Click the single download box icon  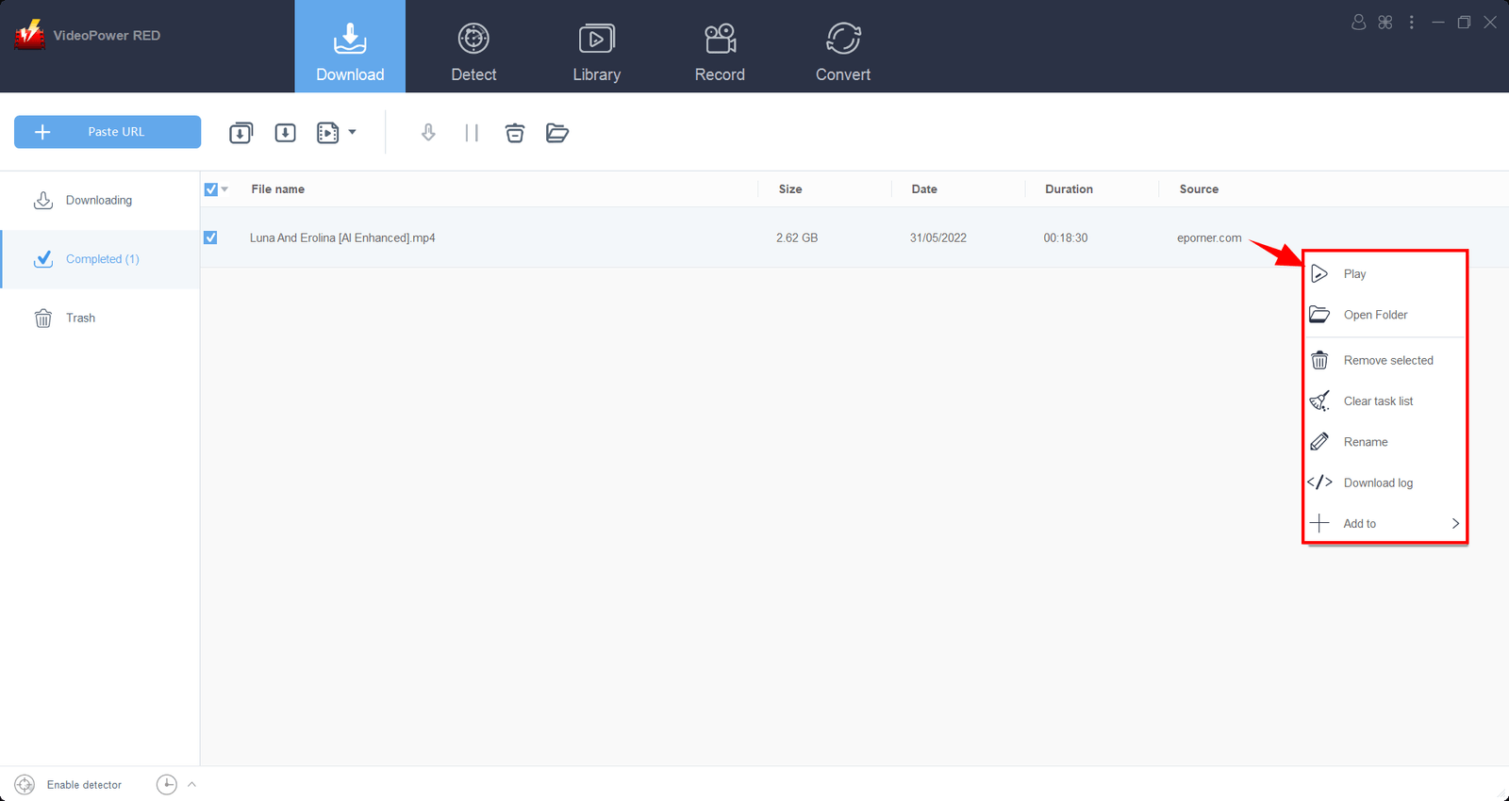(285, 133)
